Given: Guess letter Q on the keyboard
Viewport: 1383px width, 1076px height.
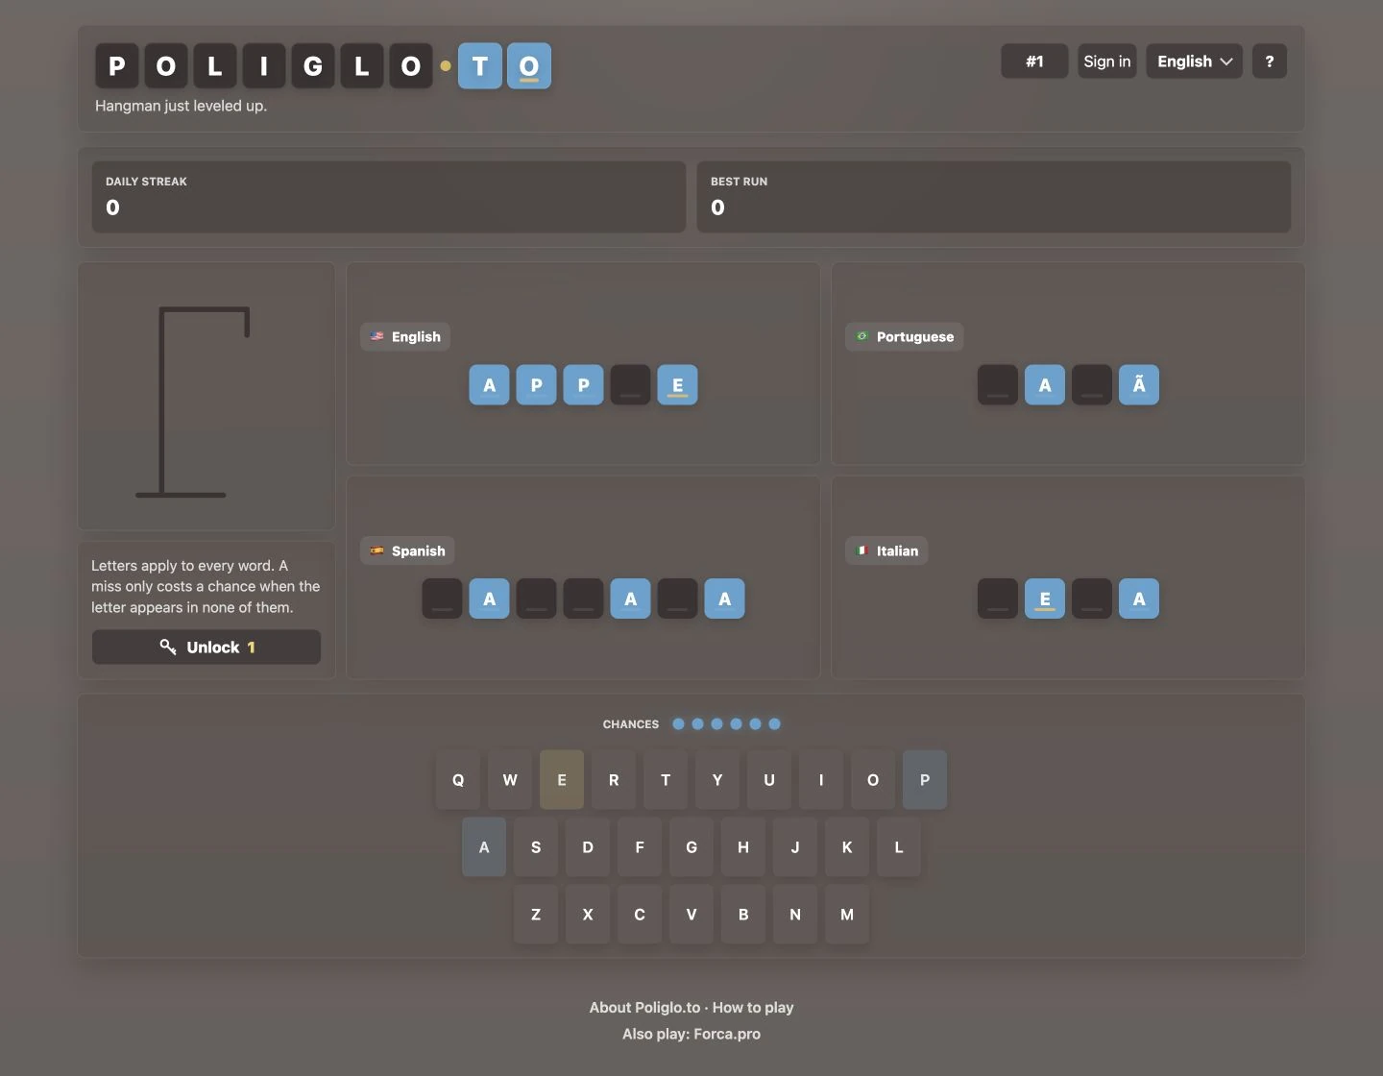Looking at the screenshot, I should pos(458,779).
